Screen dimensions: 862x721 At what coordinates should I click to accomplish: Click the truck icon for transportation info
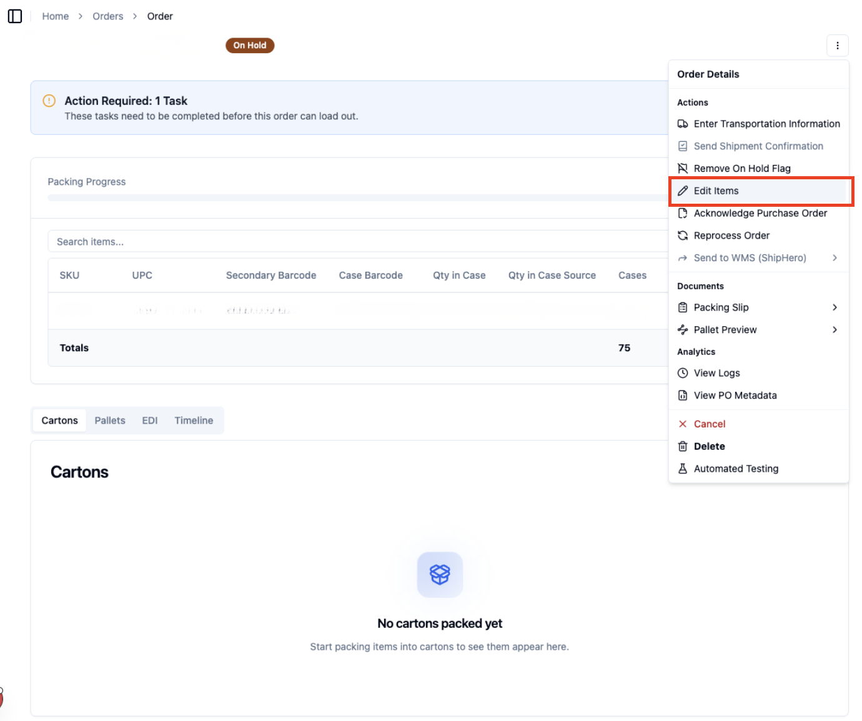(x=683, y=124)
